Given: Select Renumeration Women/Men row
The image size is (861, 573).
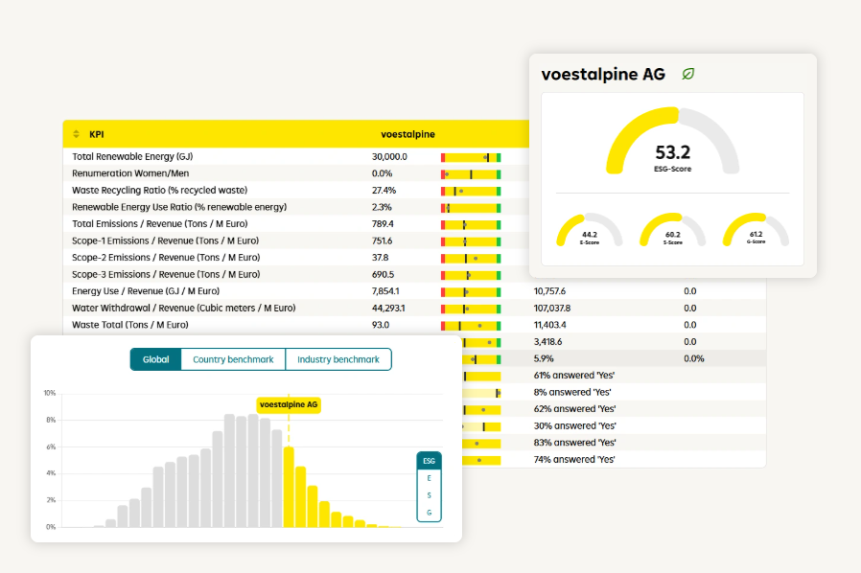Looking at the screenshot, I should [x=296, y=173].
